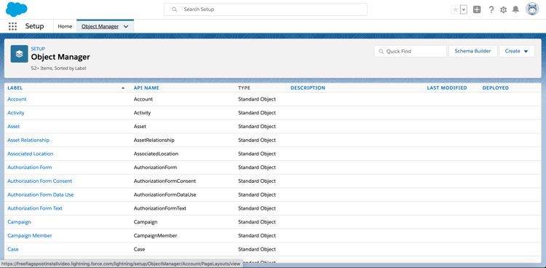546x268 pixels.
Task: Click the Object Manager layers icon
Action: point(19,54)
